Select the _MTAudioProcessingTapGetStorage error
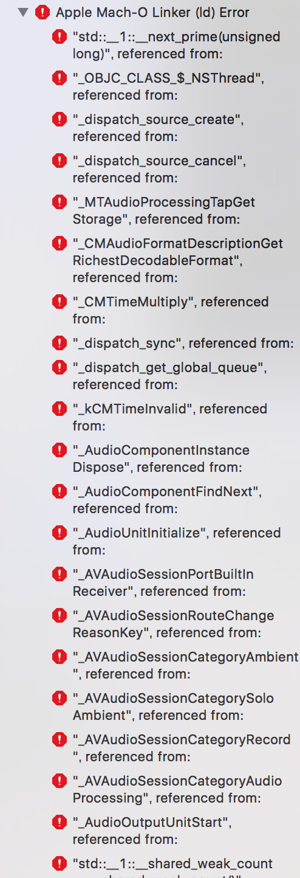 click(176, 210)
